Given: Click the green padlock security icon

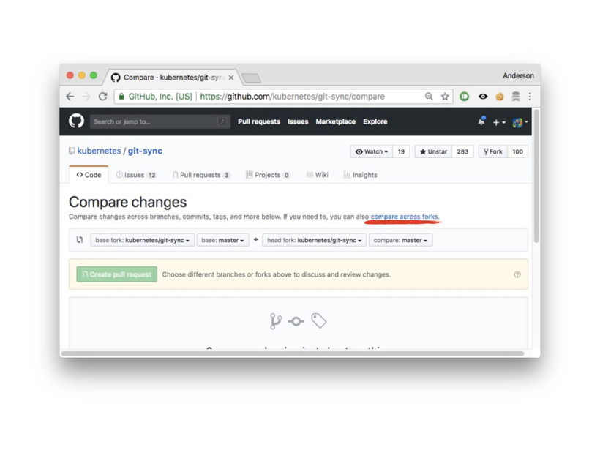Looking at the screenshot, I should [121, 97].
